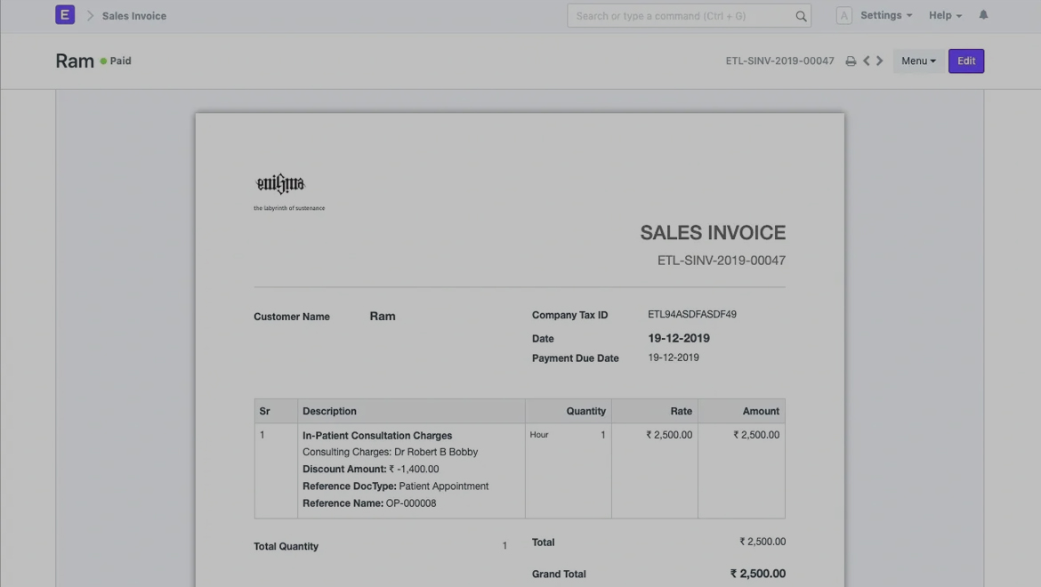
Task: Expand the Settings dropdown
Action: pos(885,15)
